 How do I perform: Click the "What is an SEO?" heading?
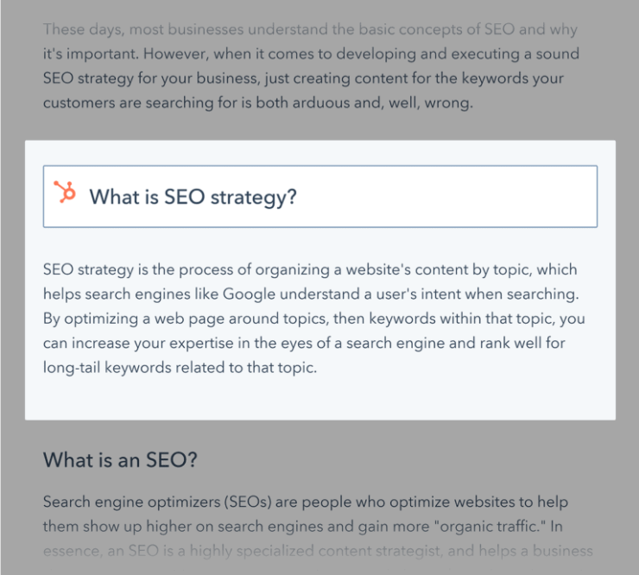click(120, 460)
